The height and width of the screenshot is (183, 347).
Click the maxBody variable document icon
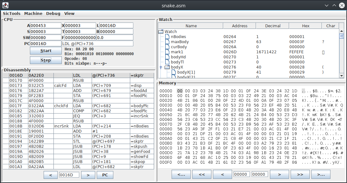[167, 42]
